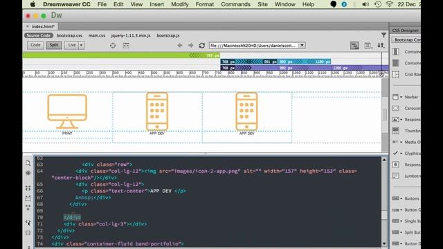Screen dimensions: 443x249
Task: Select parent tag icon in code toolbar
Action: coord(28,223)
